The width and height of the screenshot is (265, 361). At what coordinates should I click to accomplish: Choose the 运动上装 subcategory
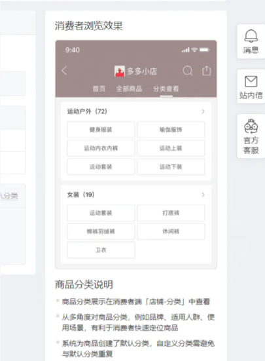(x=171, y=148)
